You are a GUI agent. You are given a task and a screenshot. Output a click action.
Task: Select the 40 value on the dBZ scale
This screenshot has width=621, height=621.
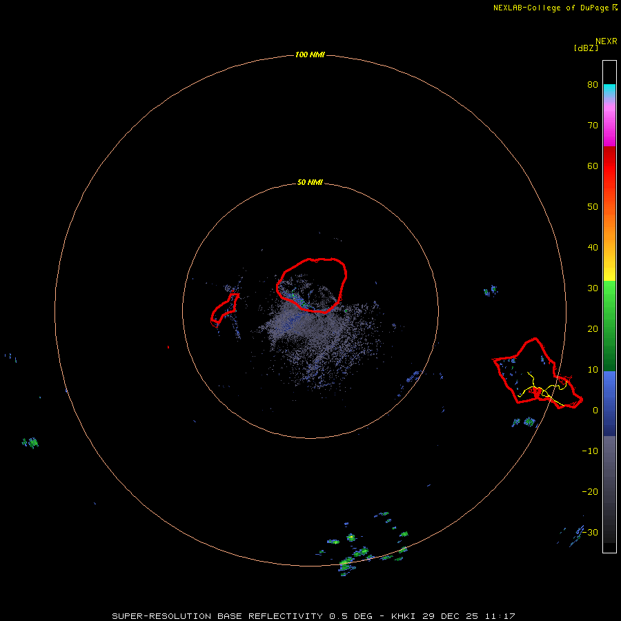pyautogui.click(x=593, y=247)
